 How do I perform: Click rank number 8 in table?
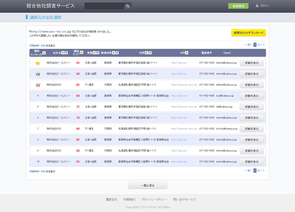pos(38,140)
